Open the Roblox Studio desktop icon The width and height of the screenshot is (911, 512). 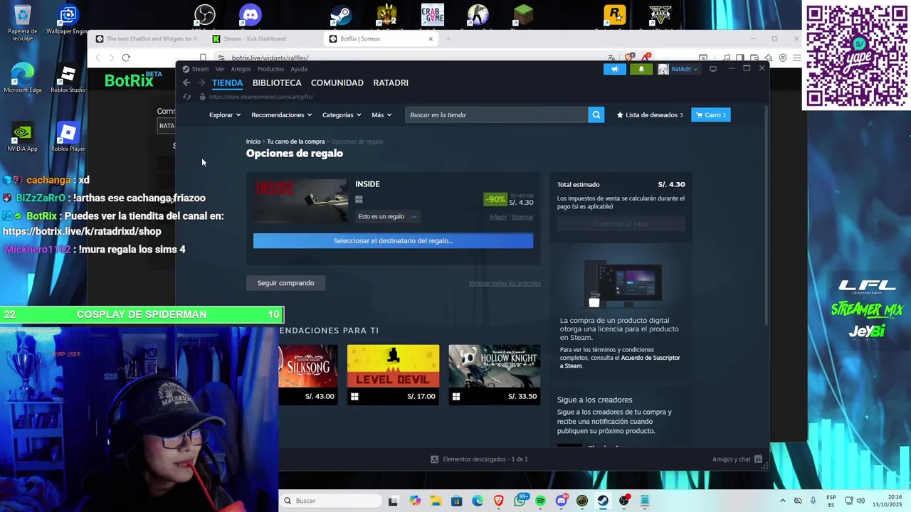tap(68, 79)
